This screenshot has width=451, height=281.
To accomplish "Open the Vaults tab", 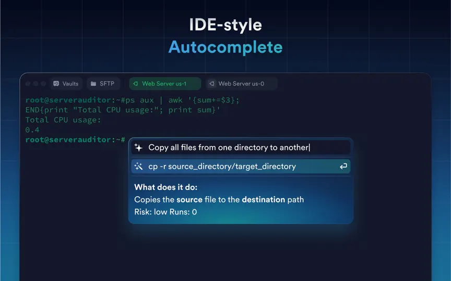I will click(x=66, y=84).
